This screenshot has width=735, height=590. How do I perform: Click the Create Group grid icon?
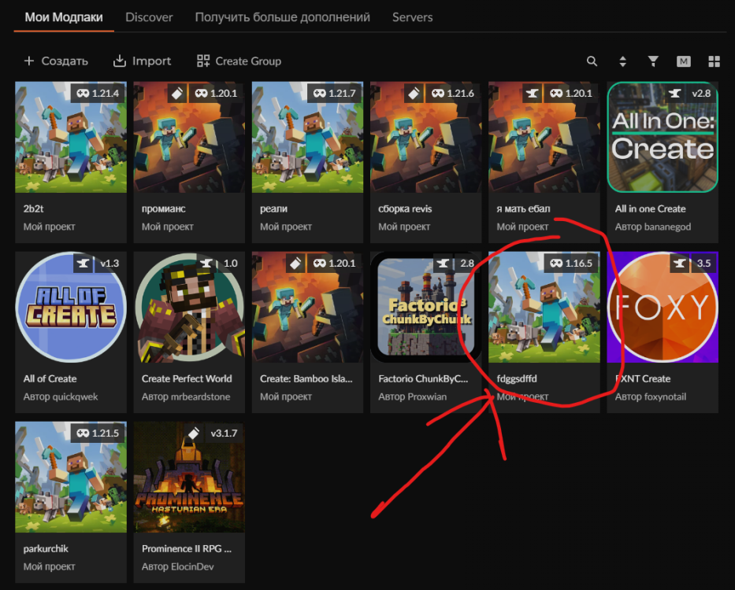pyautogui.click(x=203, y=61)
